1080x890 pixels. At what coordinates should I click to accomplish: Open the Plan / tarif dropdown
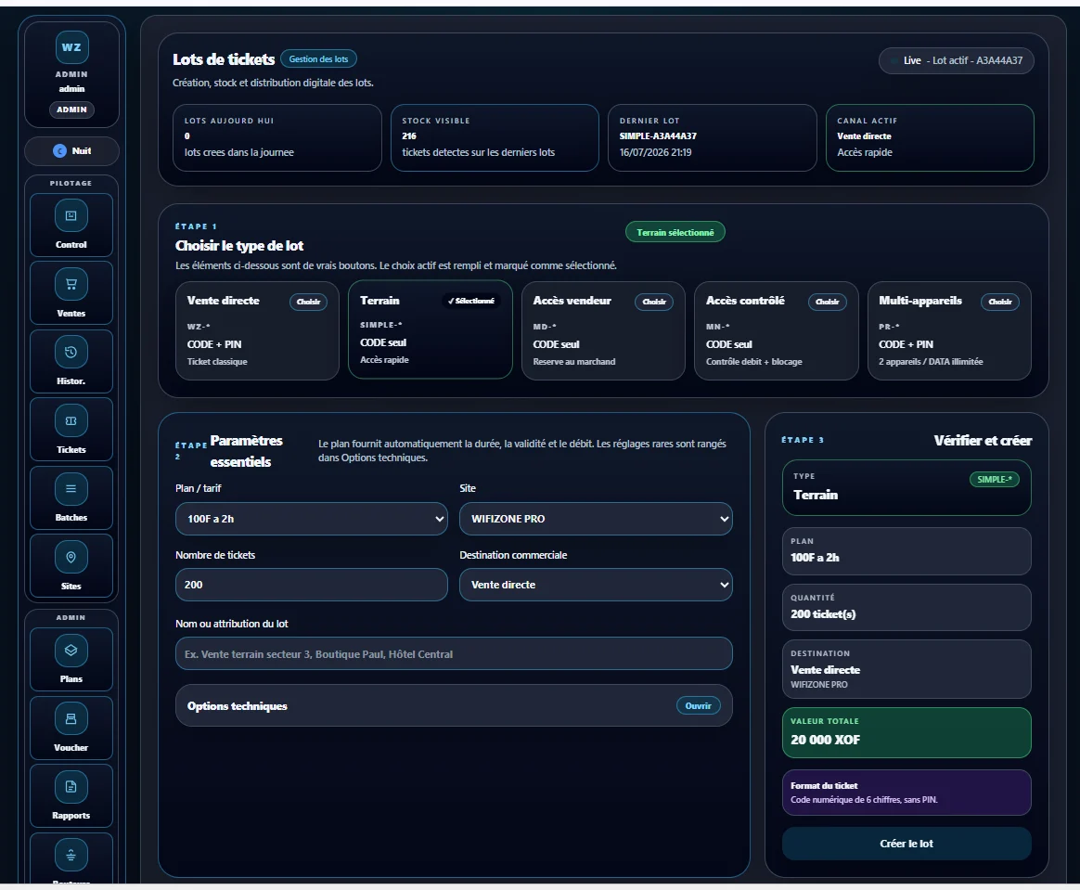312,519
